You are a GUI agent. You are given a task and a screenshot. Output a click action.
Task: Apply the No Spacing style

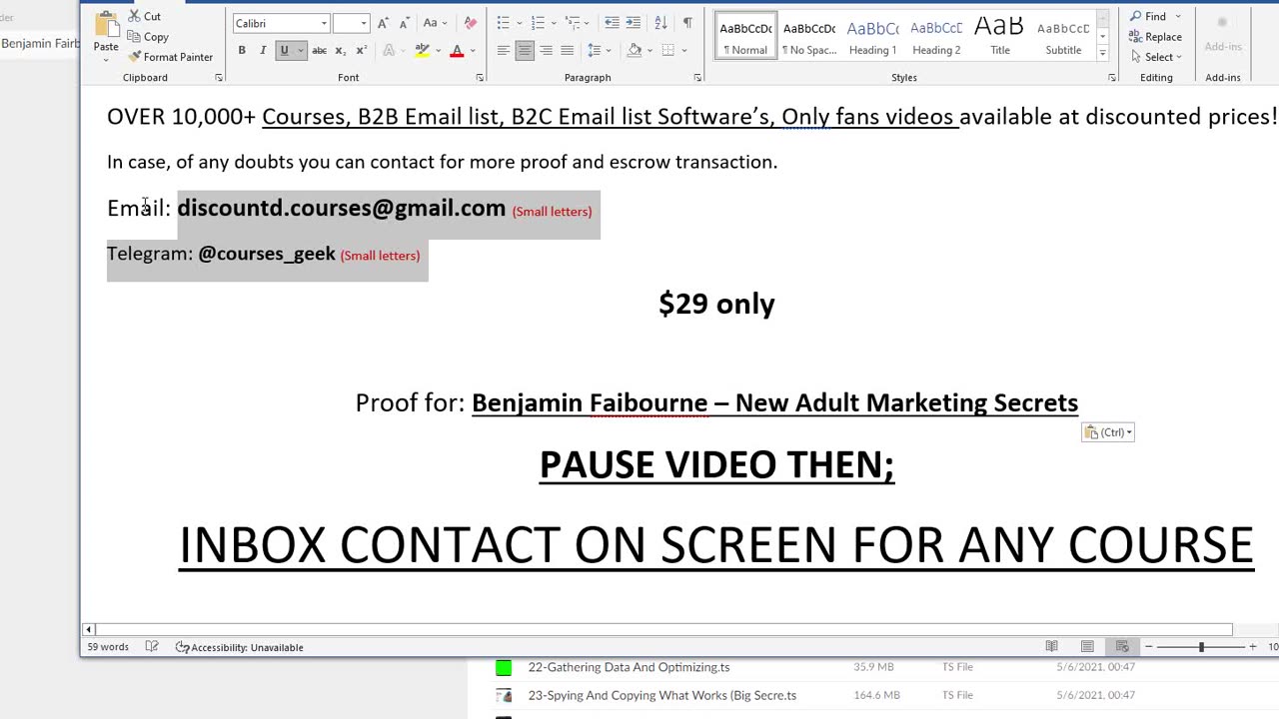click(x=809, y=36)
